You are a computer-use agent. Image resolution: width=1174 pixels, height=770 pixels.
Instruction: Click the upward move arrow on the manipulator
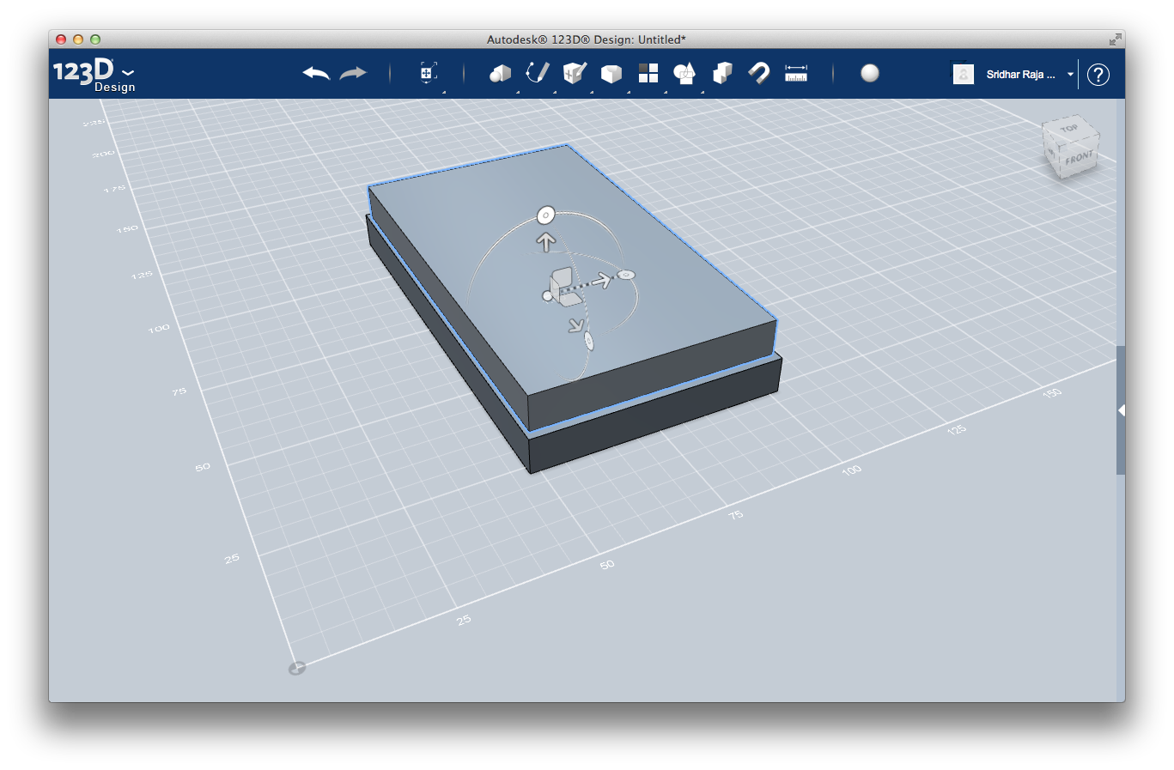click(547, 240)
